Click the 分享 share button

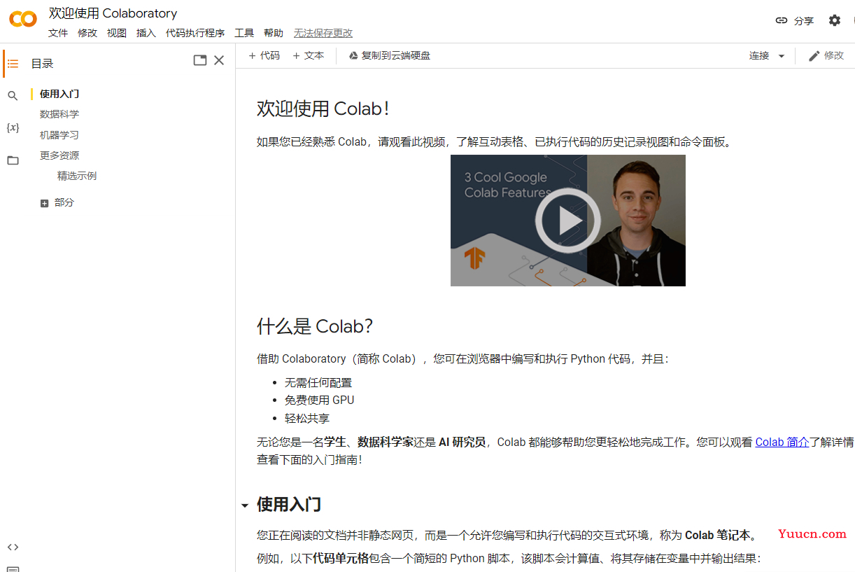795,20
